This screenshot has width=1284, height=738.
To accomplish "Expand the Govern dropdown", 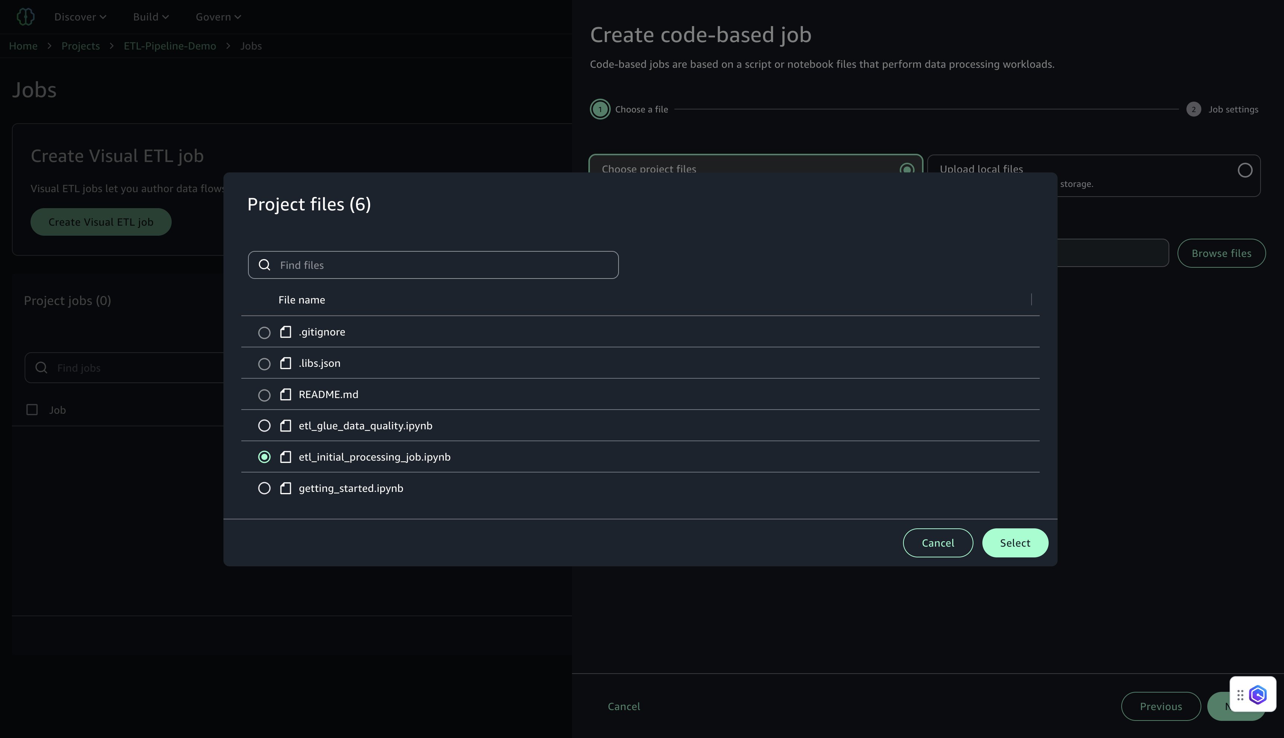I will (218, 17).
